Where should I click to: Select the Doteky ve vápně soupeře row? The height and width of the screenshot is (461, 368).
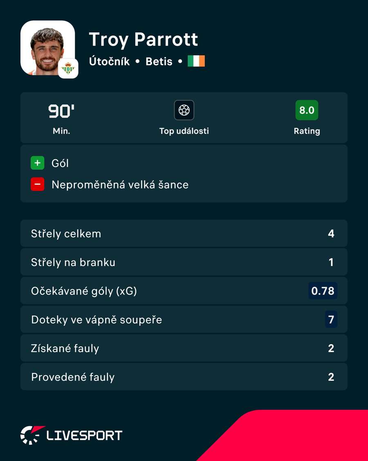(184, 319)
